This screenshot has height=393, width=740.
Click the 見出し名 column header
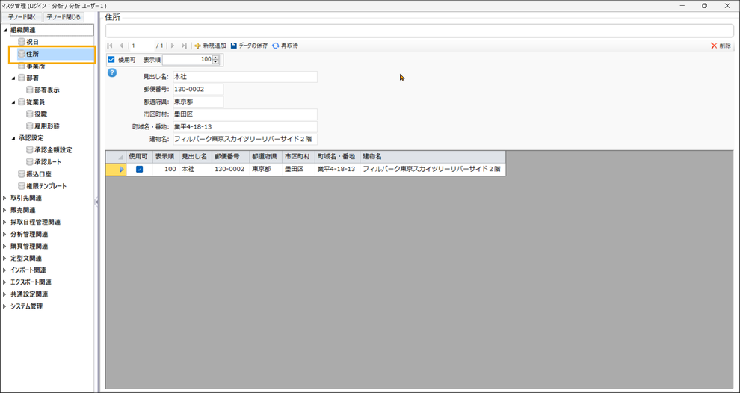(195, 157)
